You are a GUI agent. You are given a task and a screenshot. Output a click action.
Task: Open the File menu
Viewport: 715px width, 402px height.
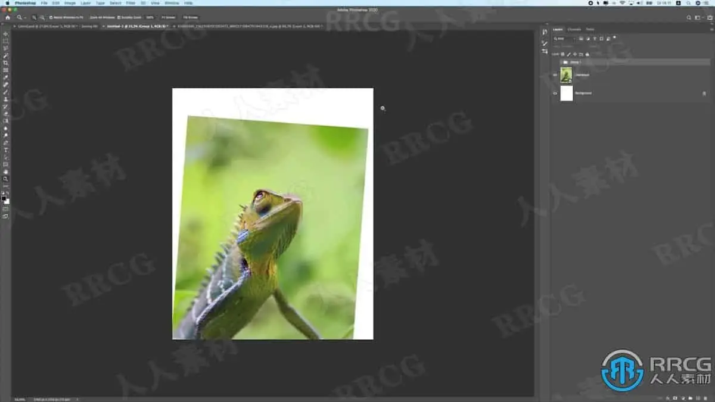44,3
